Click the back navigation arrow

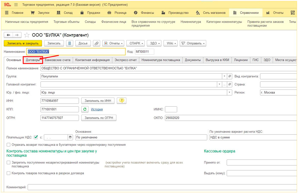pos(8,35)
